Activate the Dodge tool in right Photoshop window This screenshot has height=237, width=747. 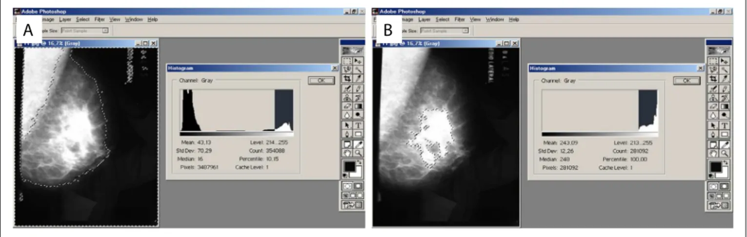point(725,115)
